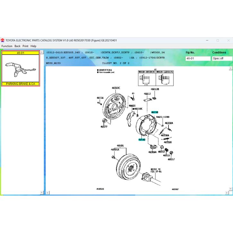Click the Toyota application logo icon

coord(3,40)
